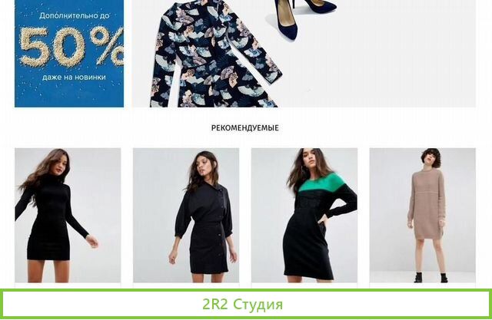The height and width of the screenshot is (320, 492).
Task: Click the 'даже на новинки' caption
Action: (x=74, y=77)
